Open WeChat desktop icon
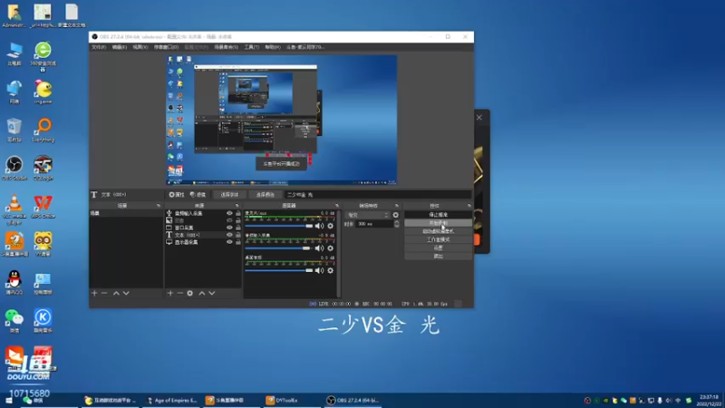This screenshot has height=408, width=725. (14, 321)
